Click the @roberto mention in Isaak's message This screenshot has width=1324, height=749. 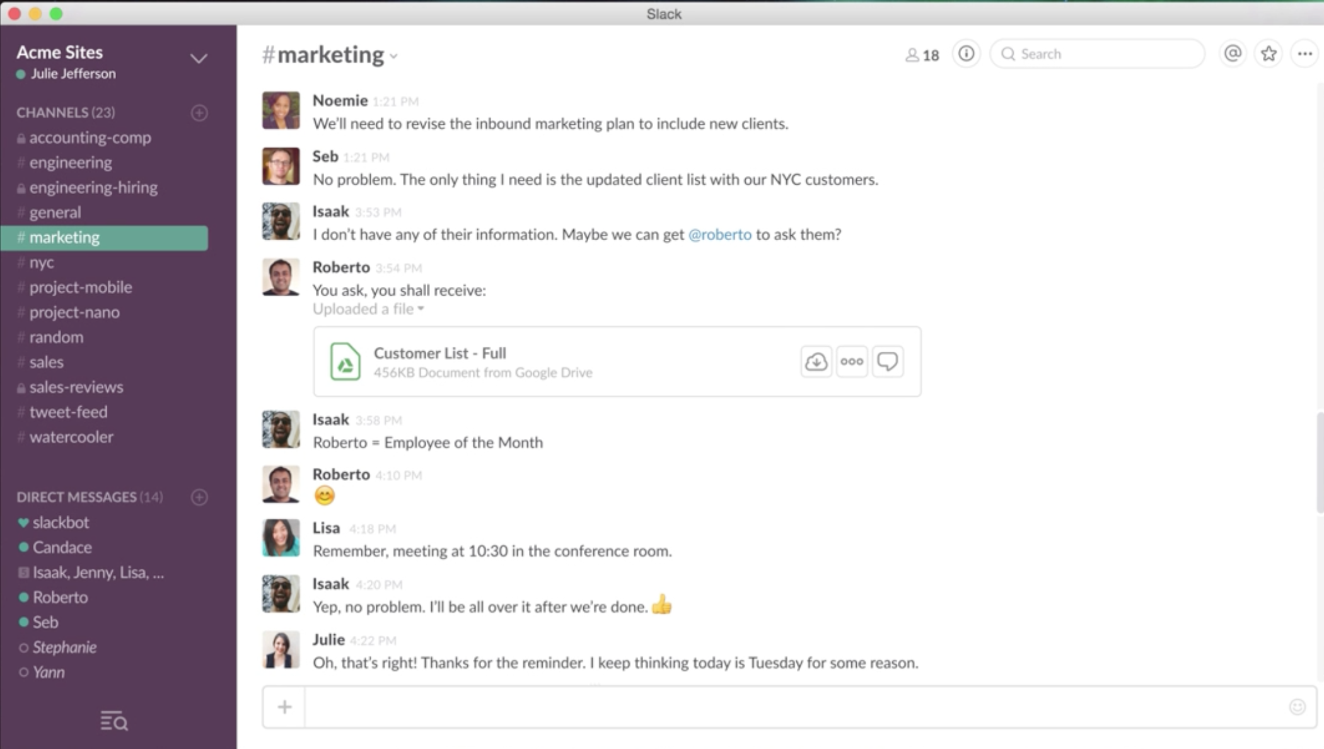pyautogui.click(x=720, y=235)
